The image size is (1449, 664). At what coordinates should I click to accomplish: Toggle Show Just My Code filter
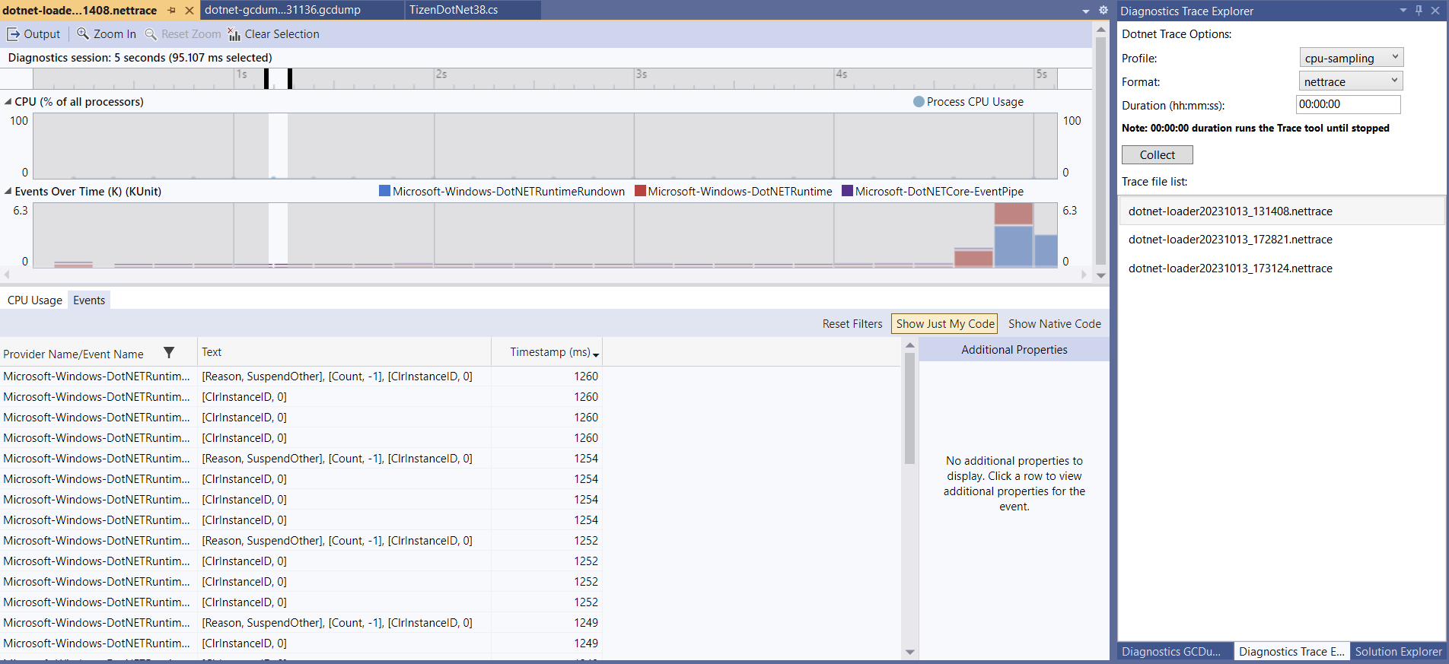coord(944,324)
